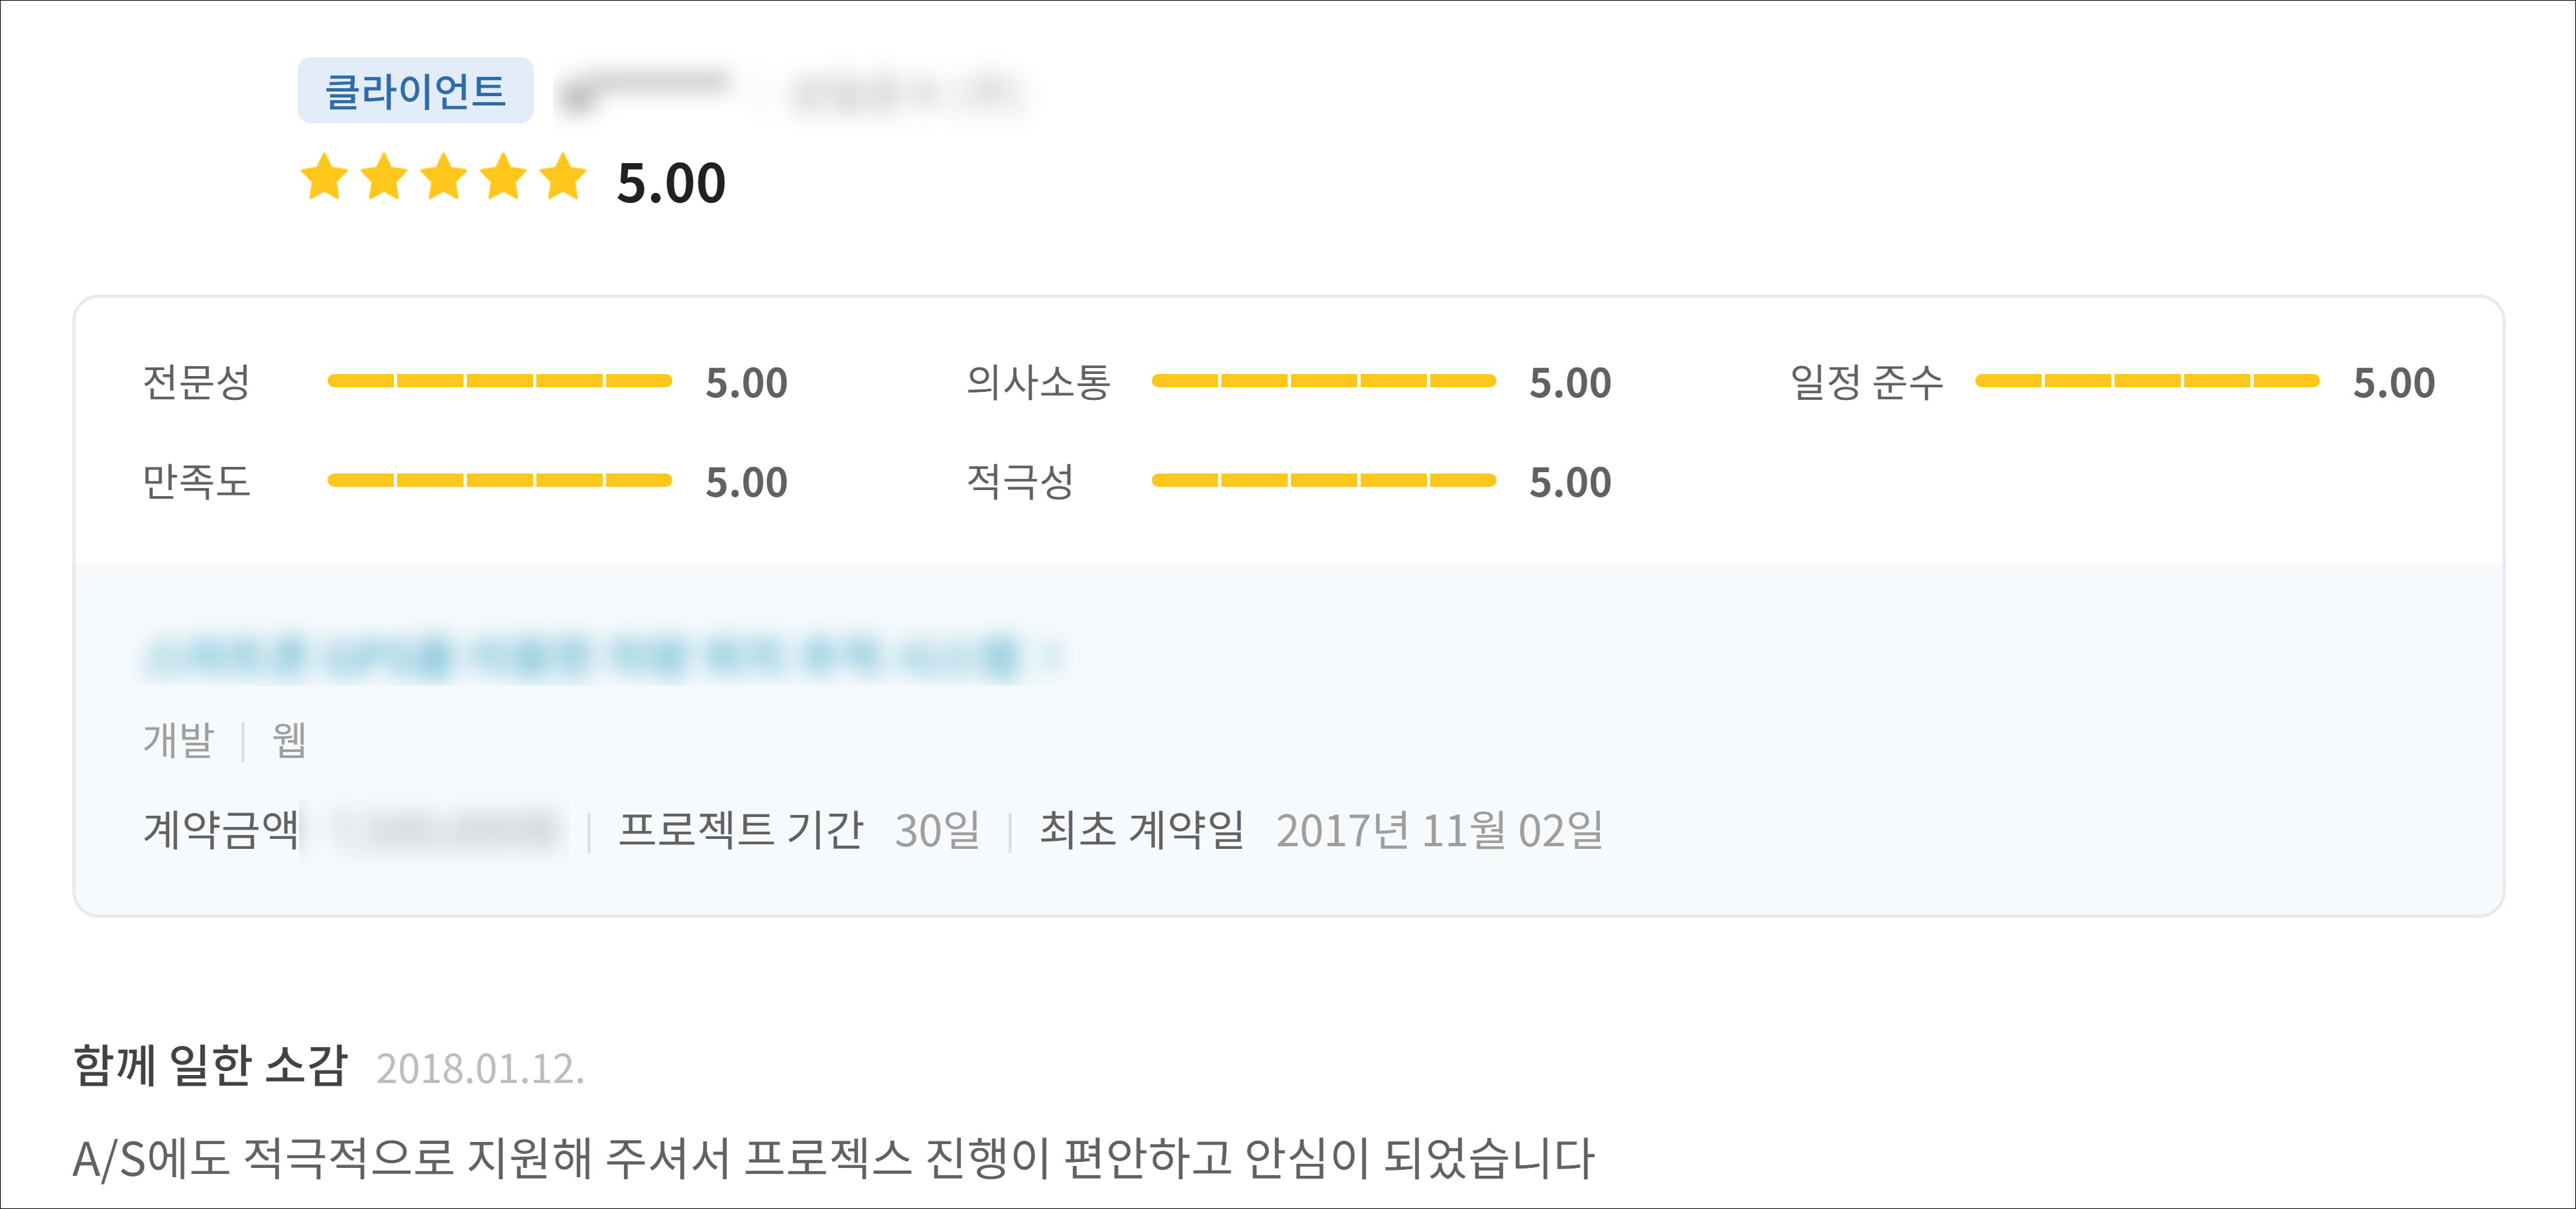Click the chevron after the project title
Viewport: 2576px width, 1209px height.
[1051, 657]
